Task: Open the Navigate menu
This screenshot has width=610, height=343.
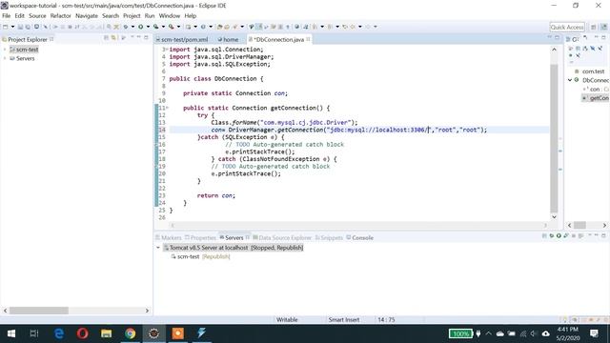Action: point(87,16)
